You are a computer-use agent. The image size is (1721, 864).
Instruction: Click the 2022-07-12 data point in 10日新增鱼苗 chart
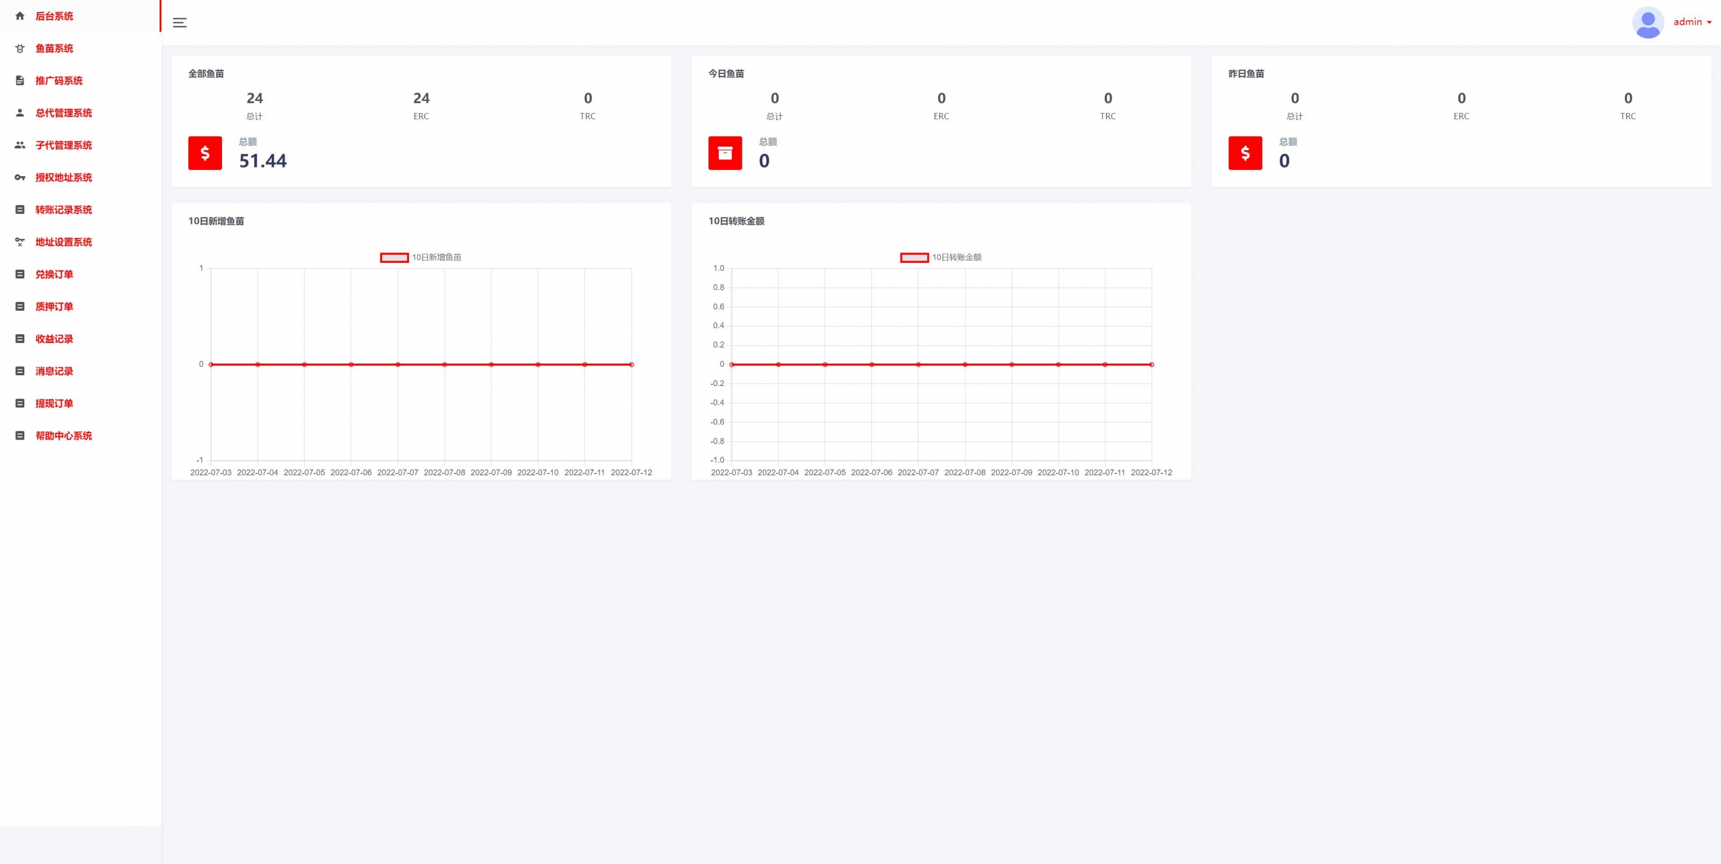[x=632, y=364]
